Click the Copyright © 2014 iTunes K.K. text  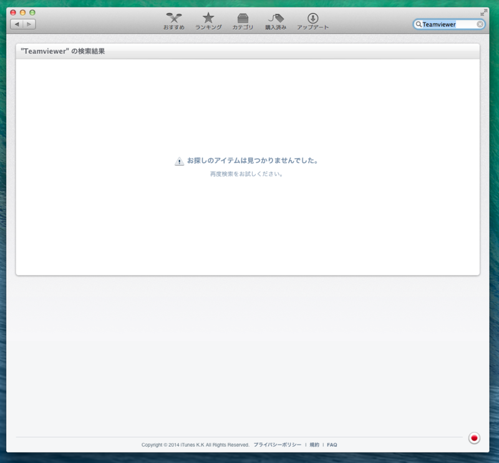click(195, 445)
